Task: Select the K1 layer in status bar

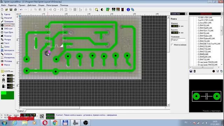Action: (x=25, y=115)
